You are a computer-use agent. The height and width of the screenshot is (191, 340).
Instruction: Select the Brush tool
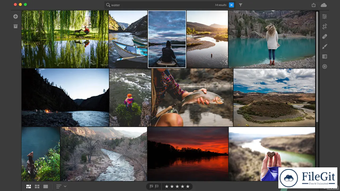pos(324,46)
